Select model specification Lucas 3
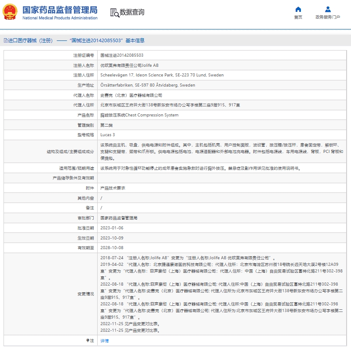The height and width of the screenshot is (348, 351). pyautogui.click(x=107, y=135)
